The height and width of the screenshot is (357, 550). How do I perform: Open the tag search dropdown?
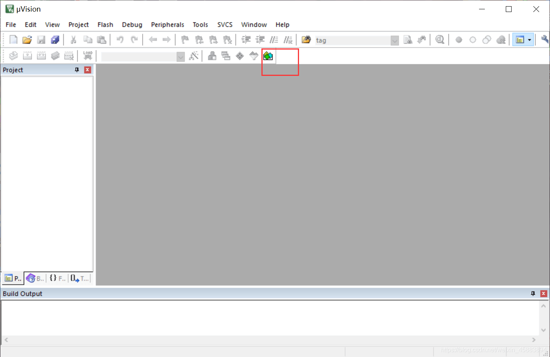(395, 40)
